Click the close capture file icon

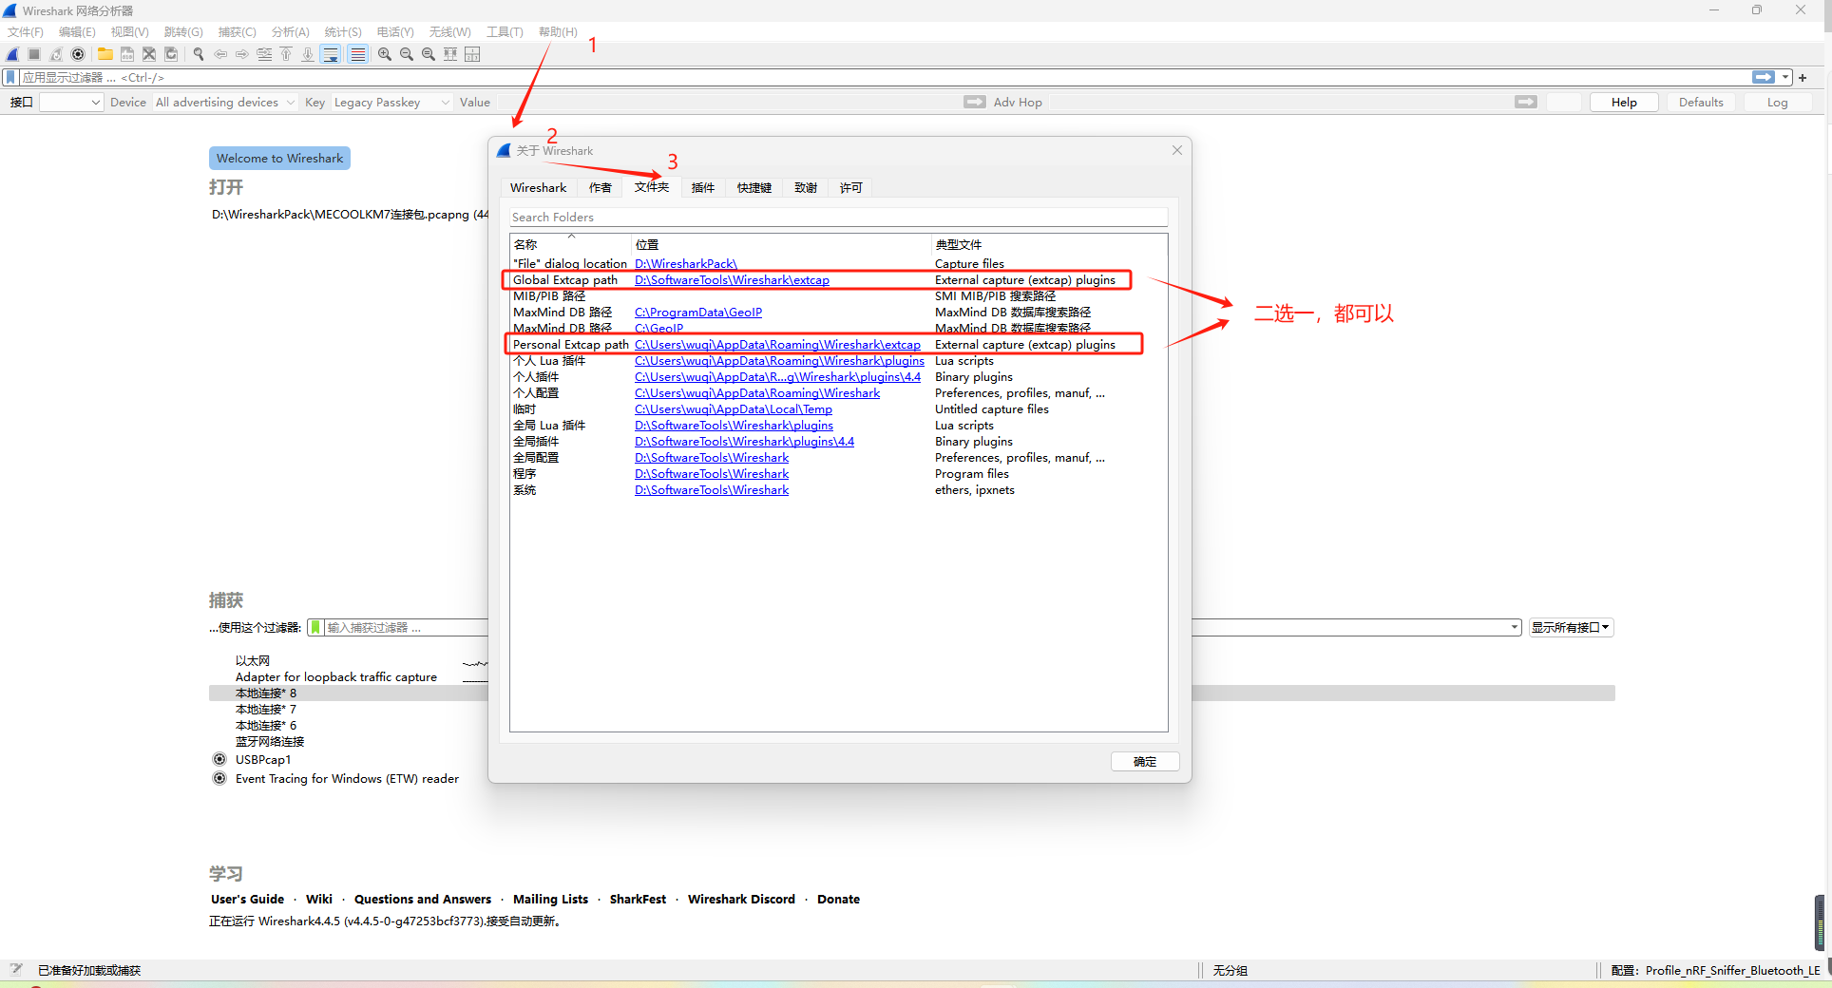(148, 55)
